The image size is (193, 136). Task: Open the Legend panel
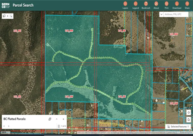[x=135, y=5]
